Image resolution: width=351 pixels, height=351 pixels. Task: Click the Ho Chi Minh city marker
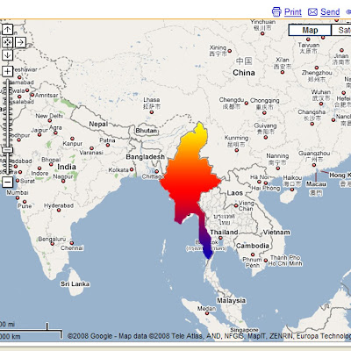(x=266, y=260)
